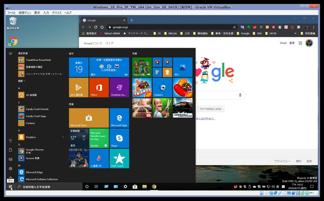
Task: Click the Google Translate extension icon in Chrome
Action: pos(242,27)
